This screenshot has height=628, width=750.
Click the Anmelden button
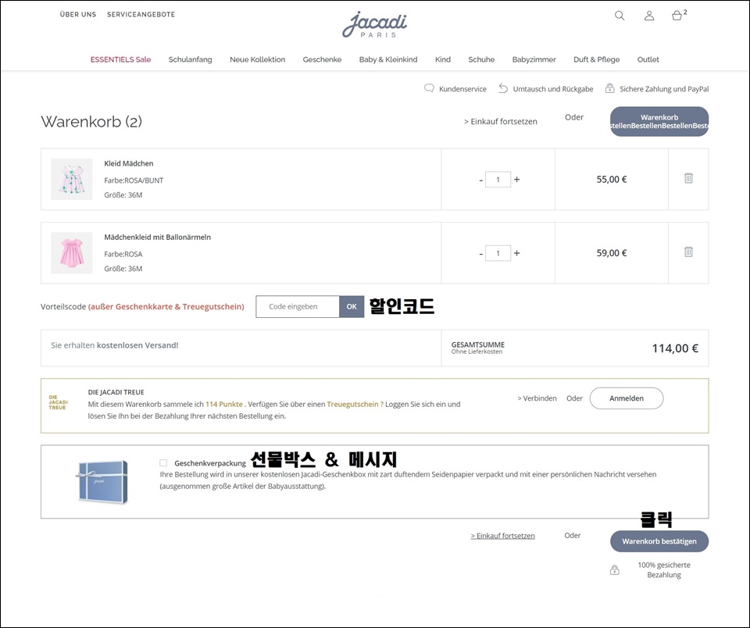626,398
